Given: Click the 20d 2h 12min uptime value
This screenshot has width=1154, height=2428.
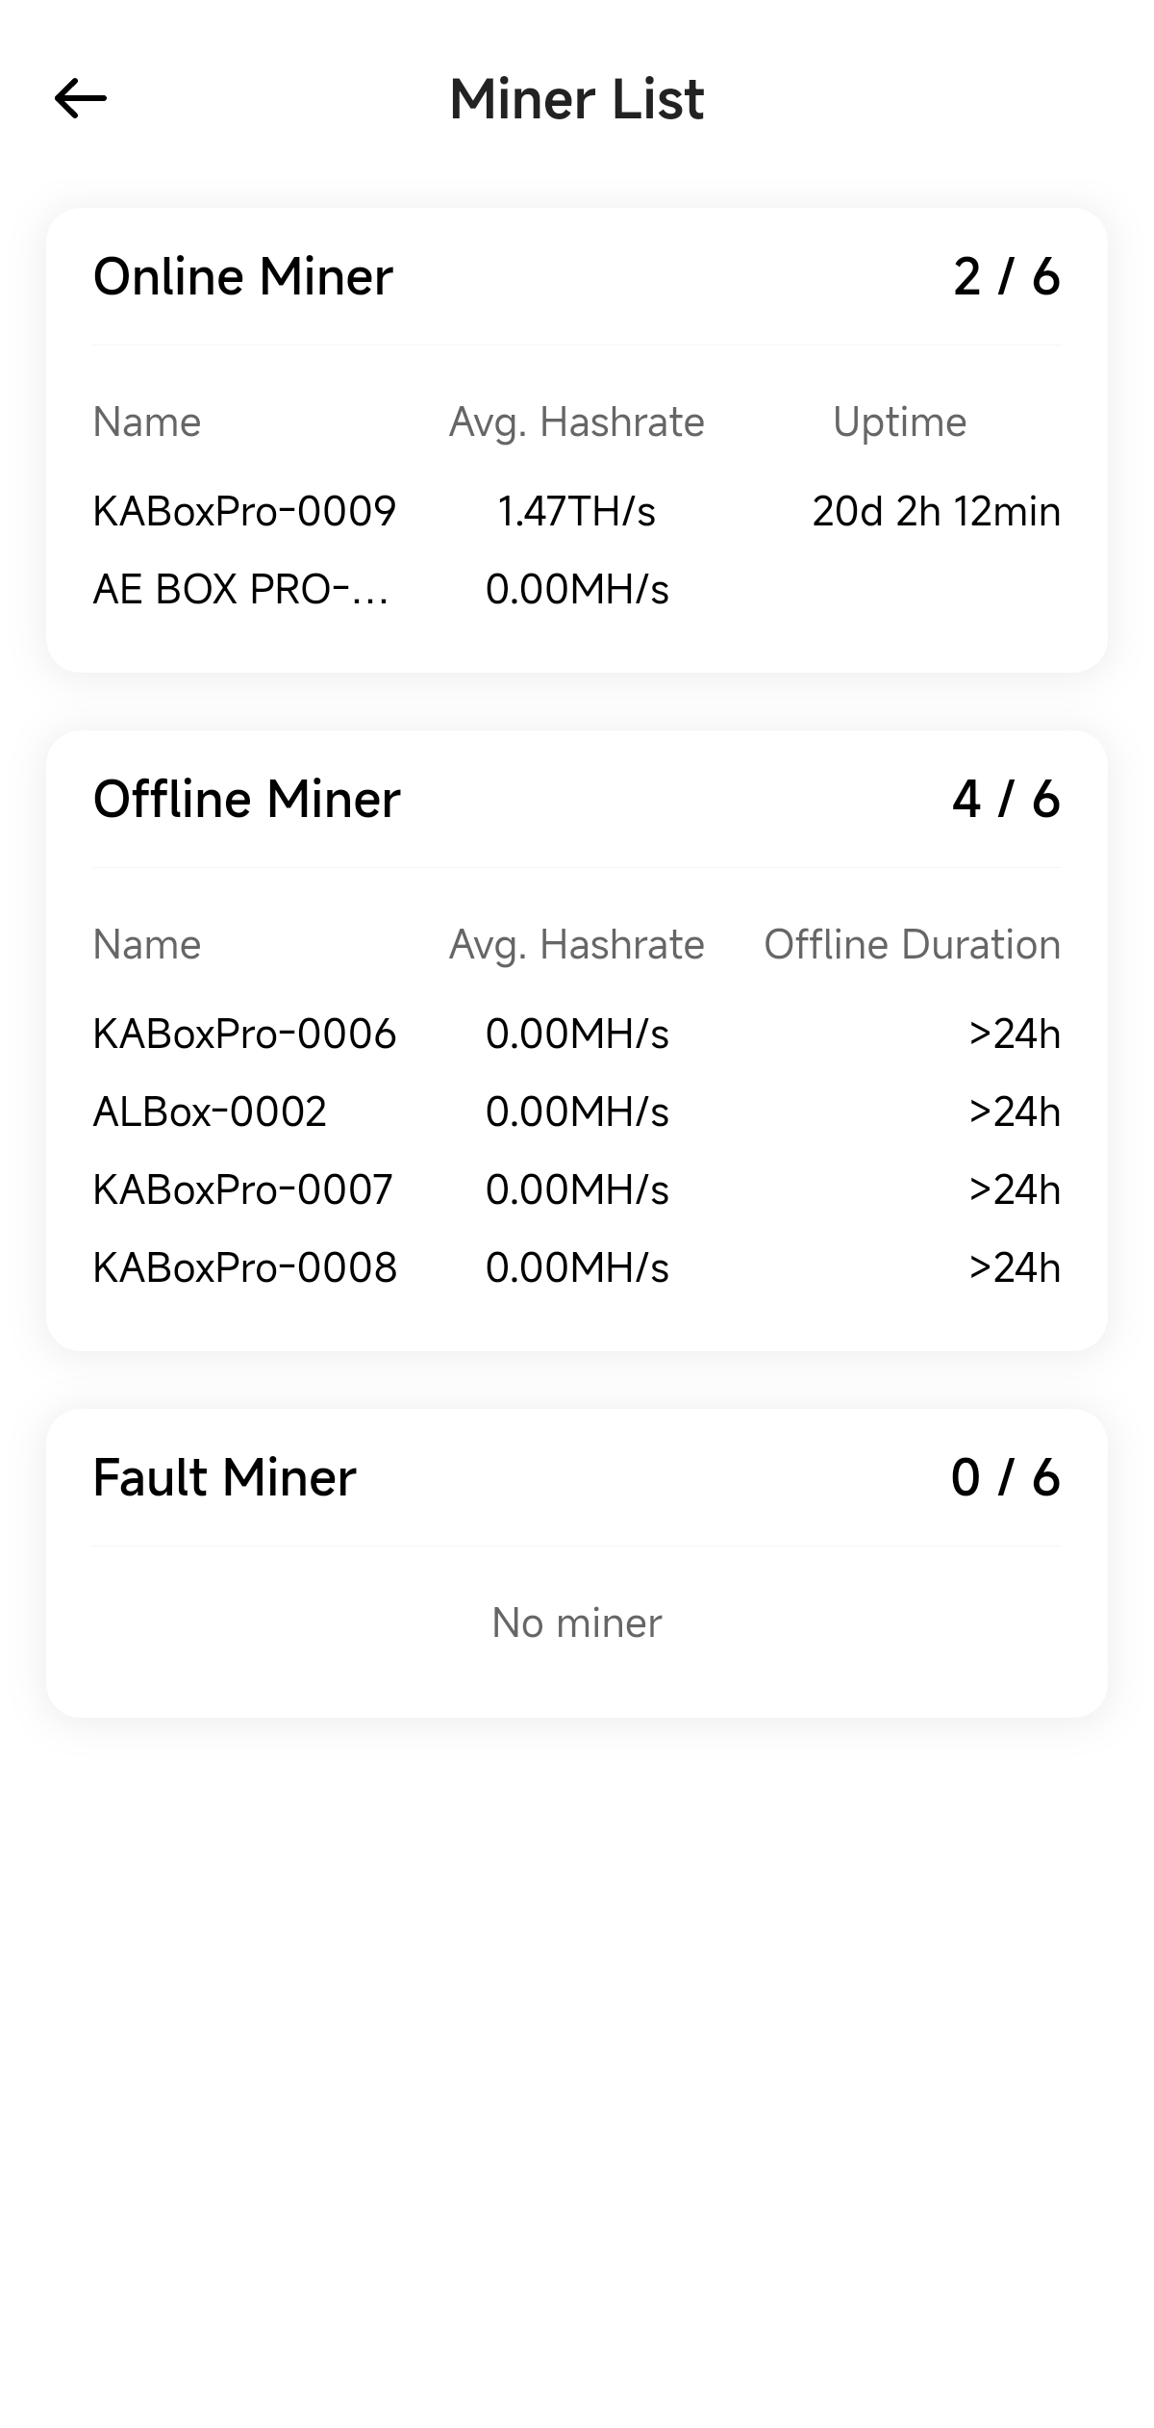Looking at the screenshot, I should tap(937, 511).
